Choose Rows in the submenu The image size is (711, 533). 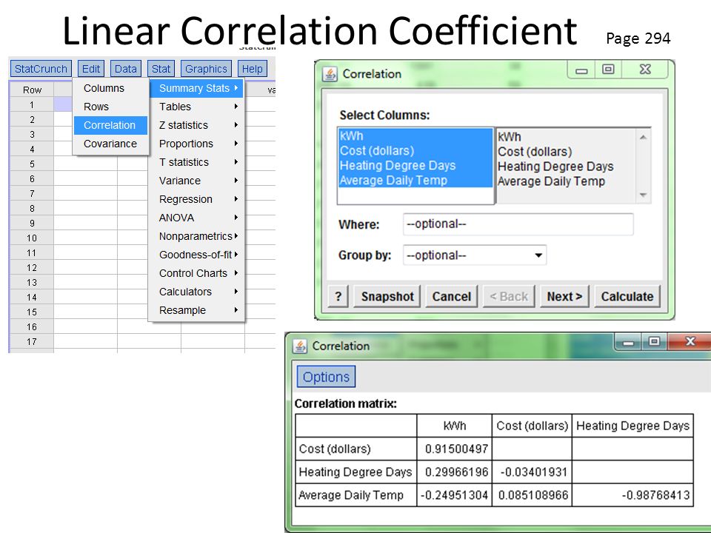pyautogui.click(x=110, y=107)
